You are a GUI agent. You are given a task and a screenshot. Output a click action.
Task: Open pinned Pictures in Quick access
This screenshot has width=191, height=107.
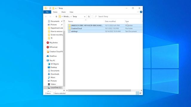(x=54, y=25)
